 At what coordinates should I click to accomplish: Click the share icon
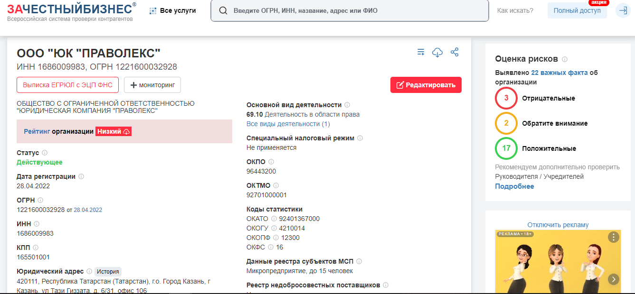click(x=455, y=52)
